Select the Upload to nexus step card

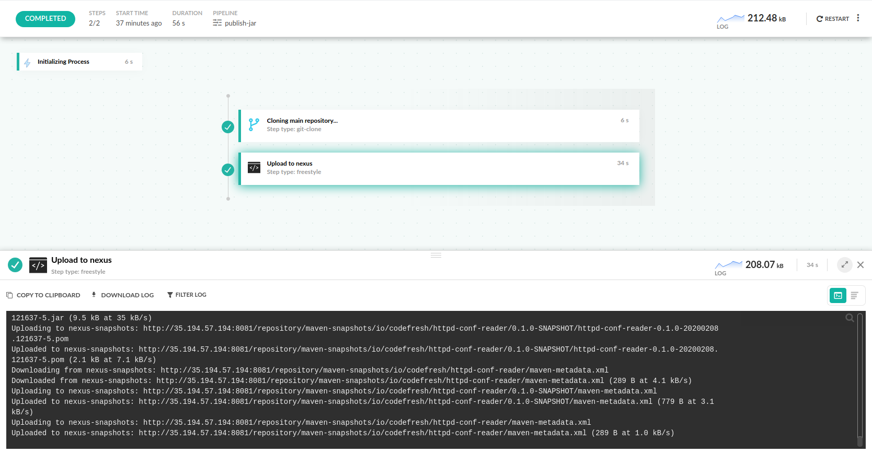click(439, 168)
